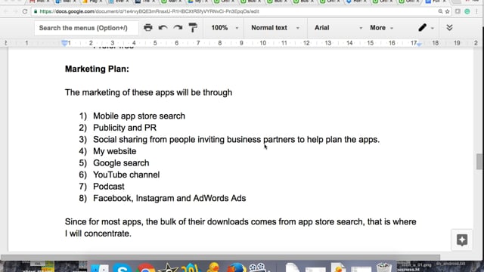The height and width of the screenshot is (272, 484).
Task: Open the movie camera app in dock
Action: click(257, 267)
